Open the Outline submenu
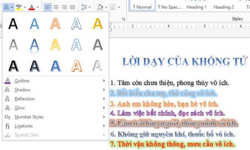Screen dimensions: 250x150 pyautogui.click(x=56, y=81)
